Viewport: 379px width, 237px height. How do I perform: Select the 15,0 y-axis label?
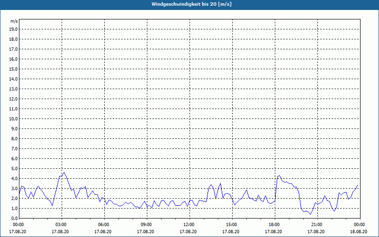tap(14, 69)
